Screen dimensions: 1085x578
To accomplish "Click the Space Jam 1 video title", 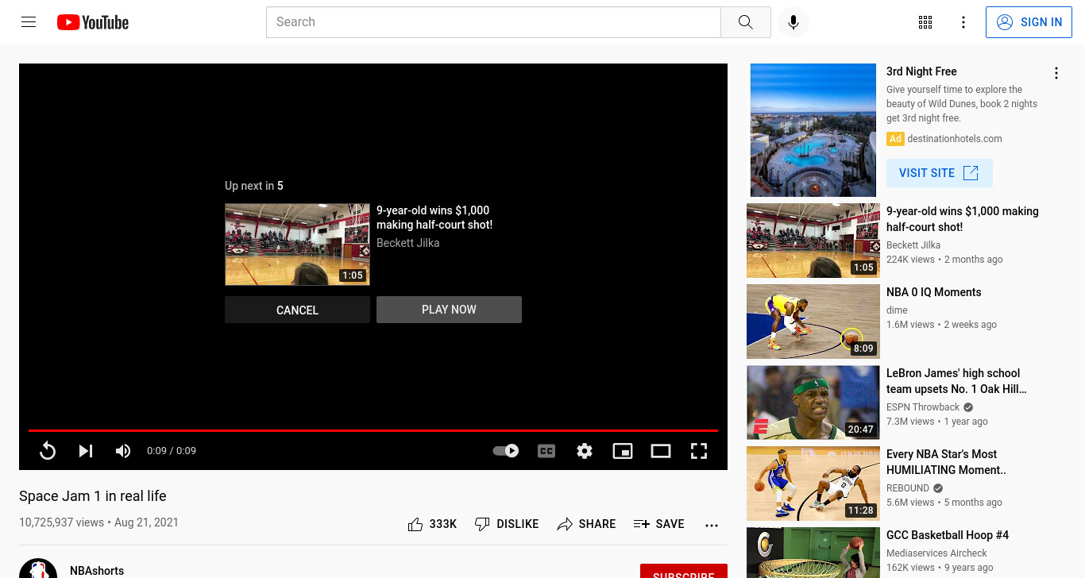I will click(93, 496).
